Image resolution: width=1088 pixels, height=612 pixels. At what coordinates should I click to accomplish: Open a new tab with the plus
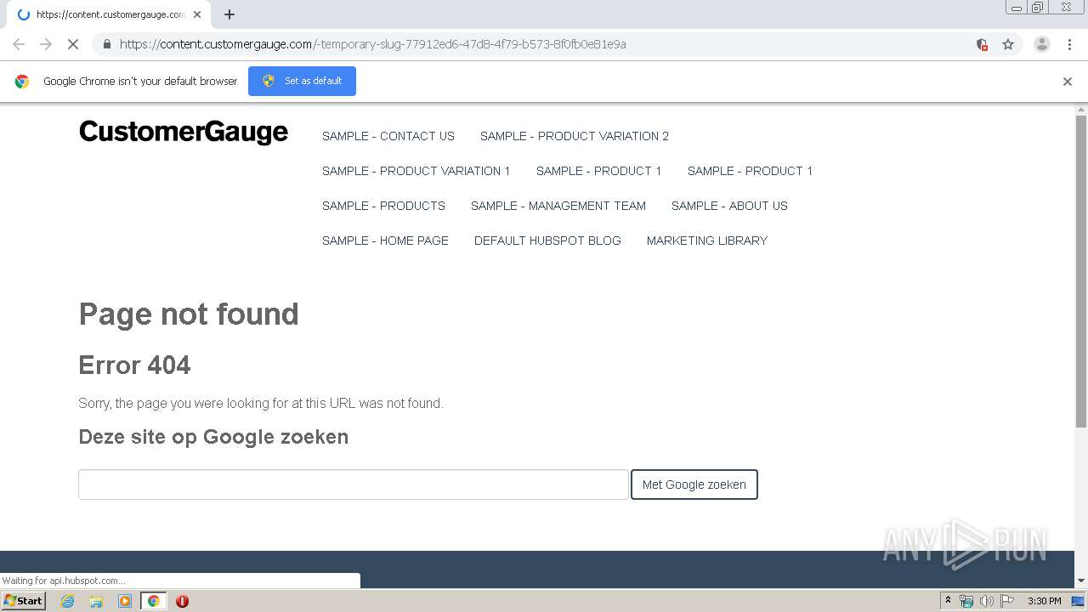click(x=229, y=14)
